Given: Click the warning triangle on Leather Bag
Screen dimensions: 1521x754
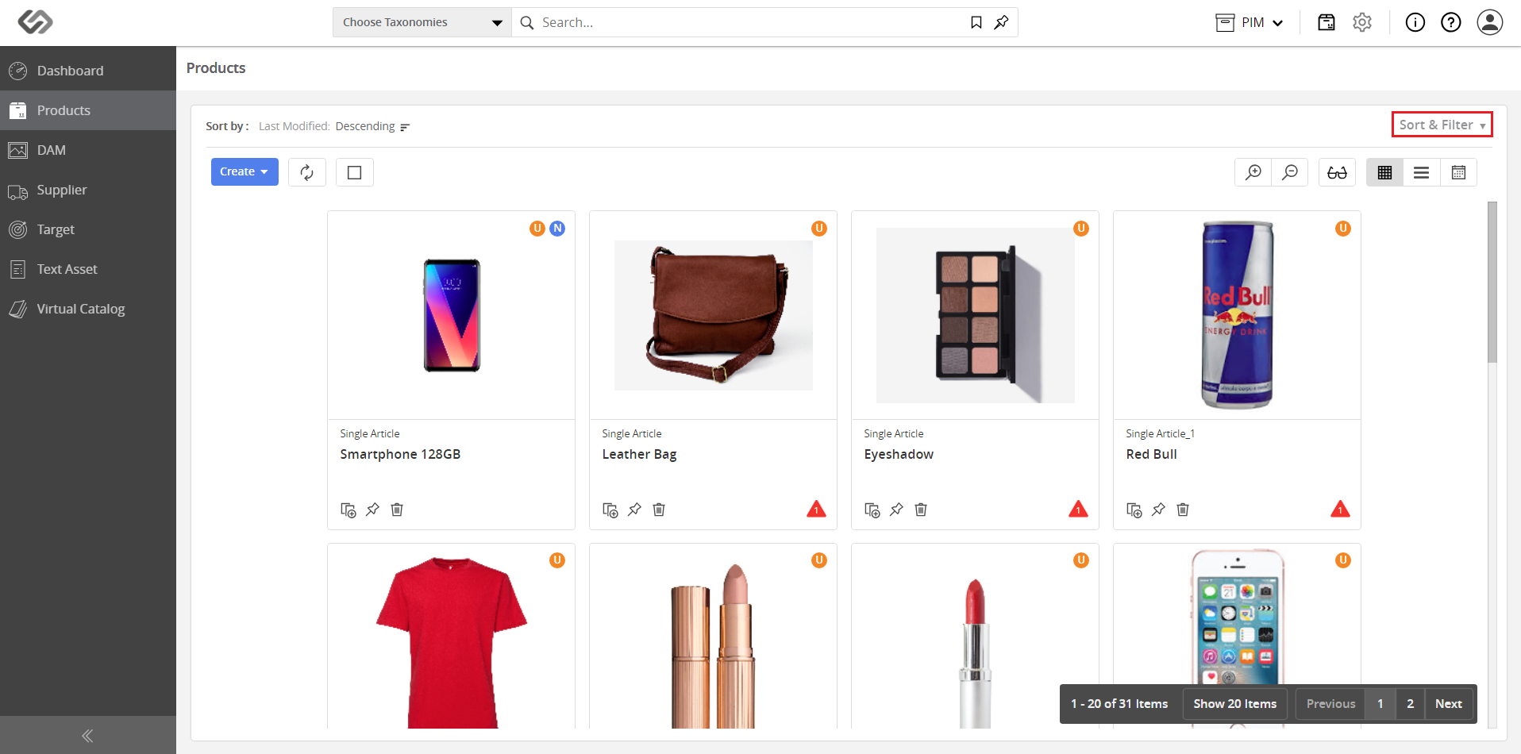Looking at the screenshot, I should (816, 509).
